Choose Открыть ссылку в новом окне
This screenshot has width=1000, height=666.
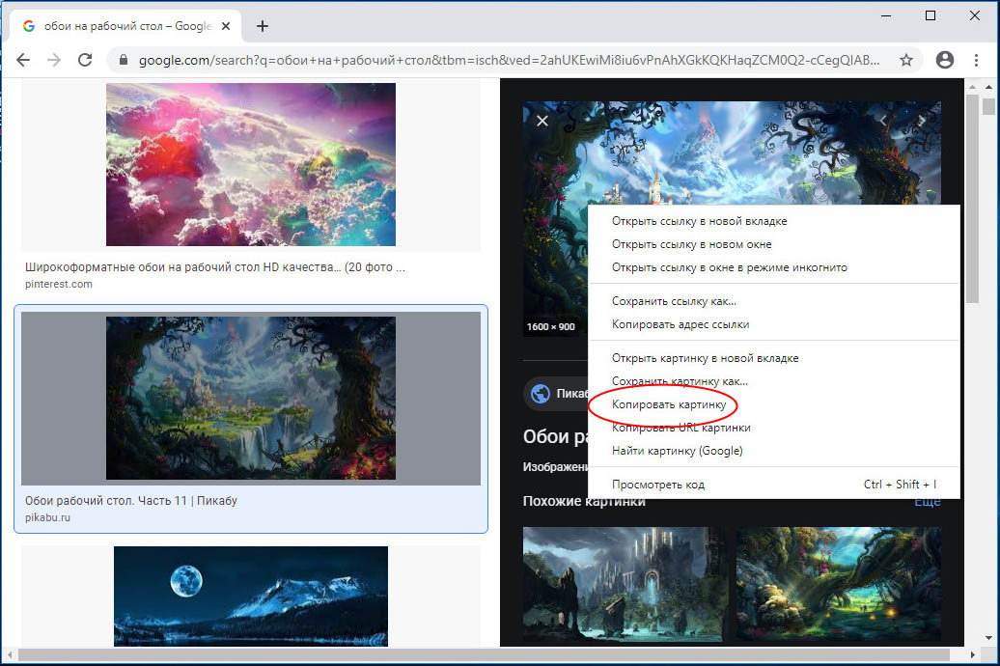[x=691, y=244]
